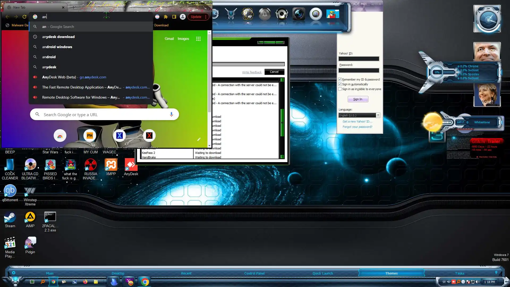Toggle Remember my ID & password checkbox
The image size is (510, 287).
point(340,79)
